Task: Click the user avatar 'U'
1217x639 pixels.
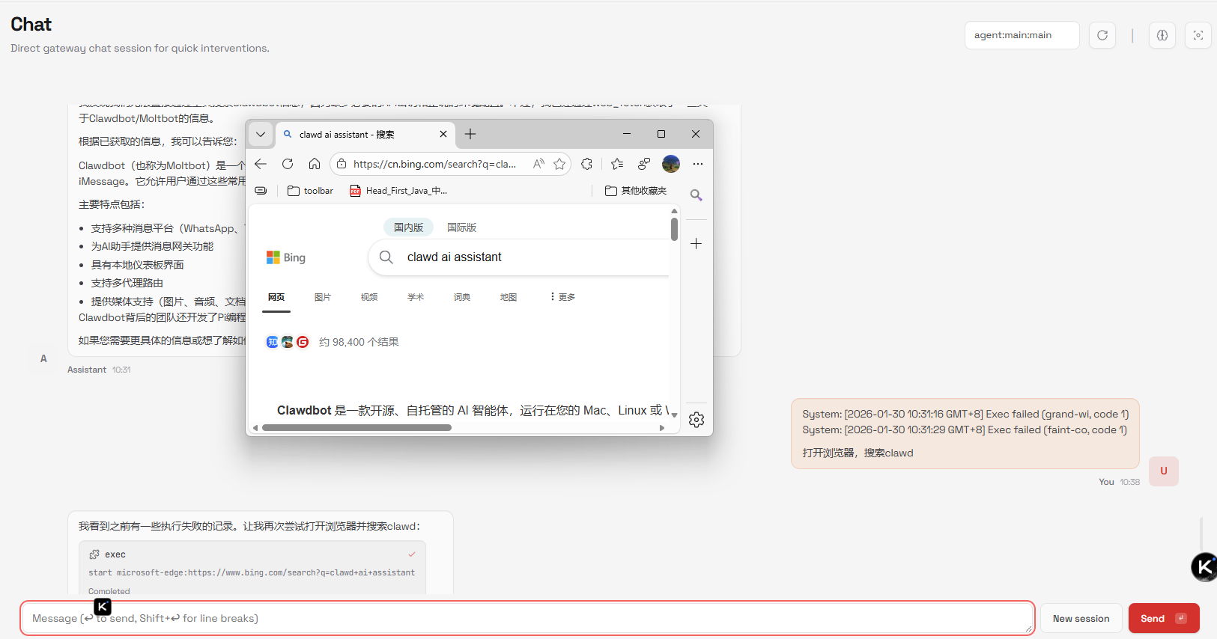Action: (x=1164, y=471)
